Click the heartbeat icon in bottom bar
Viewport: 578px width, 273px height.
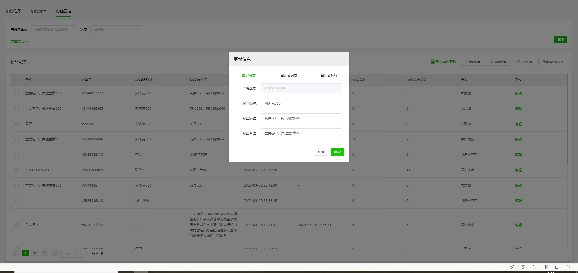pyautogui.click(x=523, y=267)
